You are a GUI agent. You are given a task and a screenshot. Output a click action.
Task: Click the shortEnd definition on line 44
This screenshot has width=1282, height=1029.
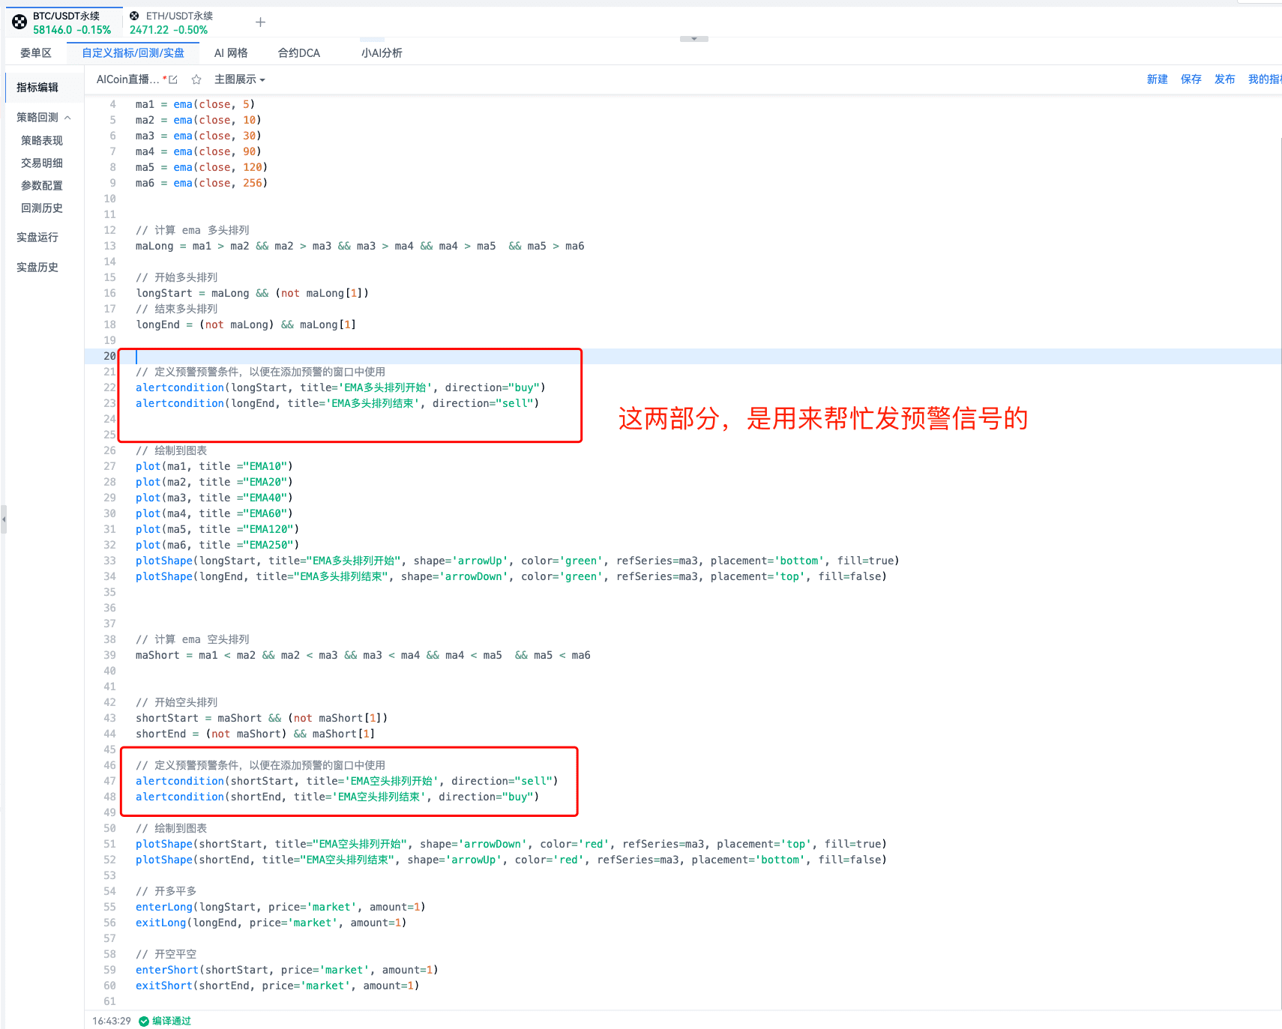point(255,734)
